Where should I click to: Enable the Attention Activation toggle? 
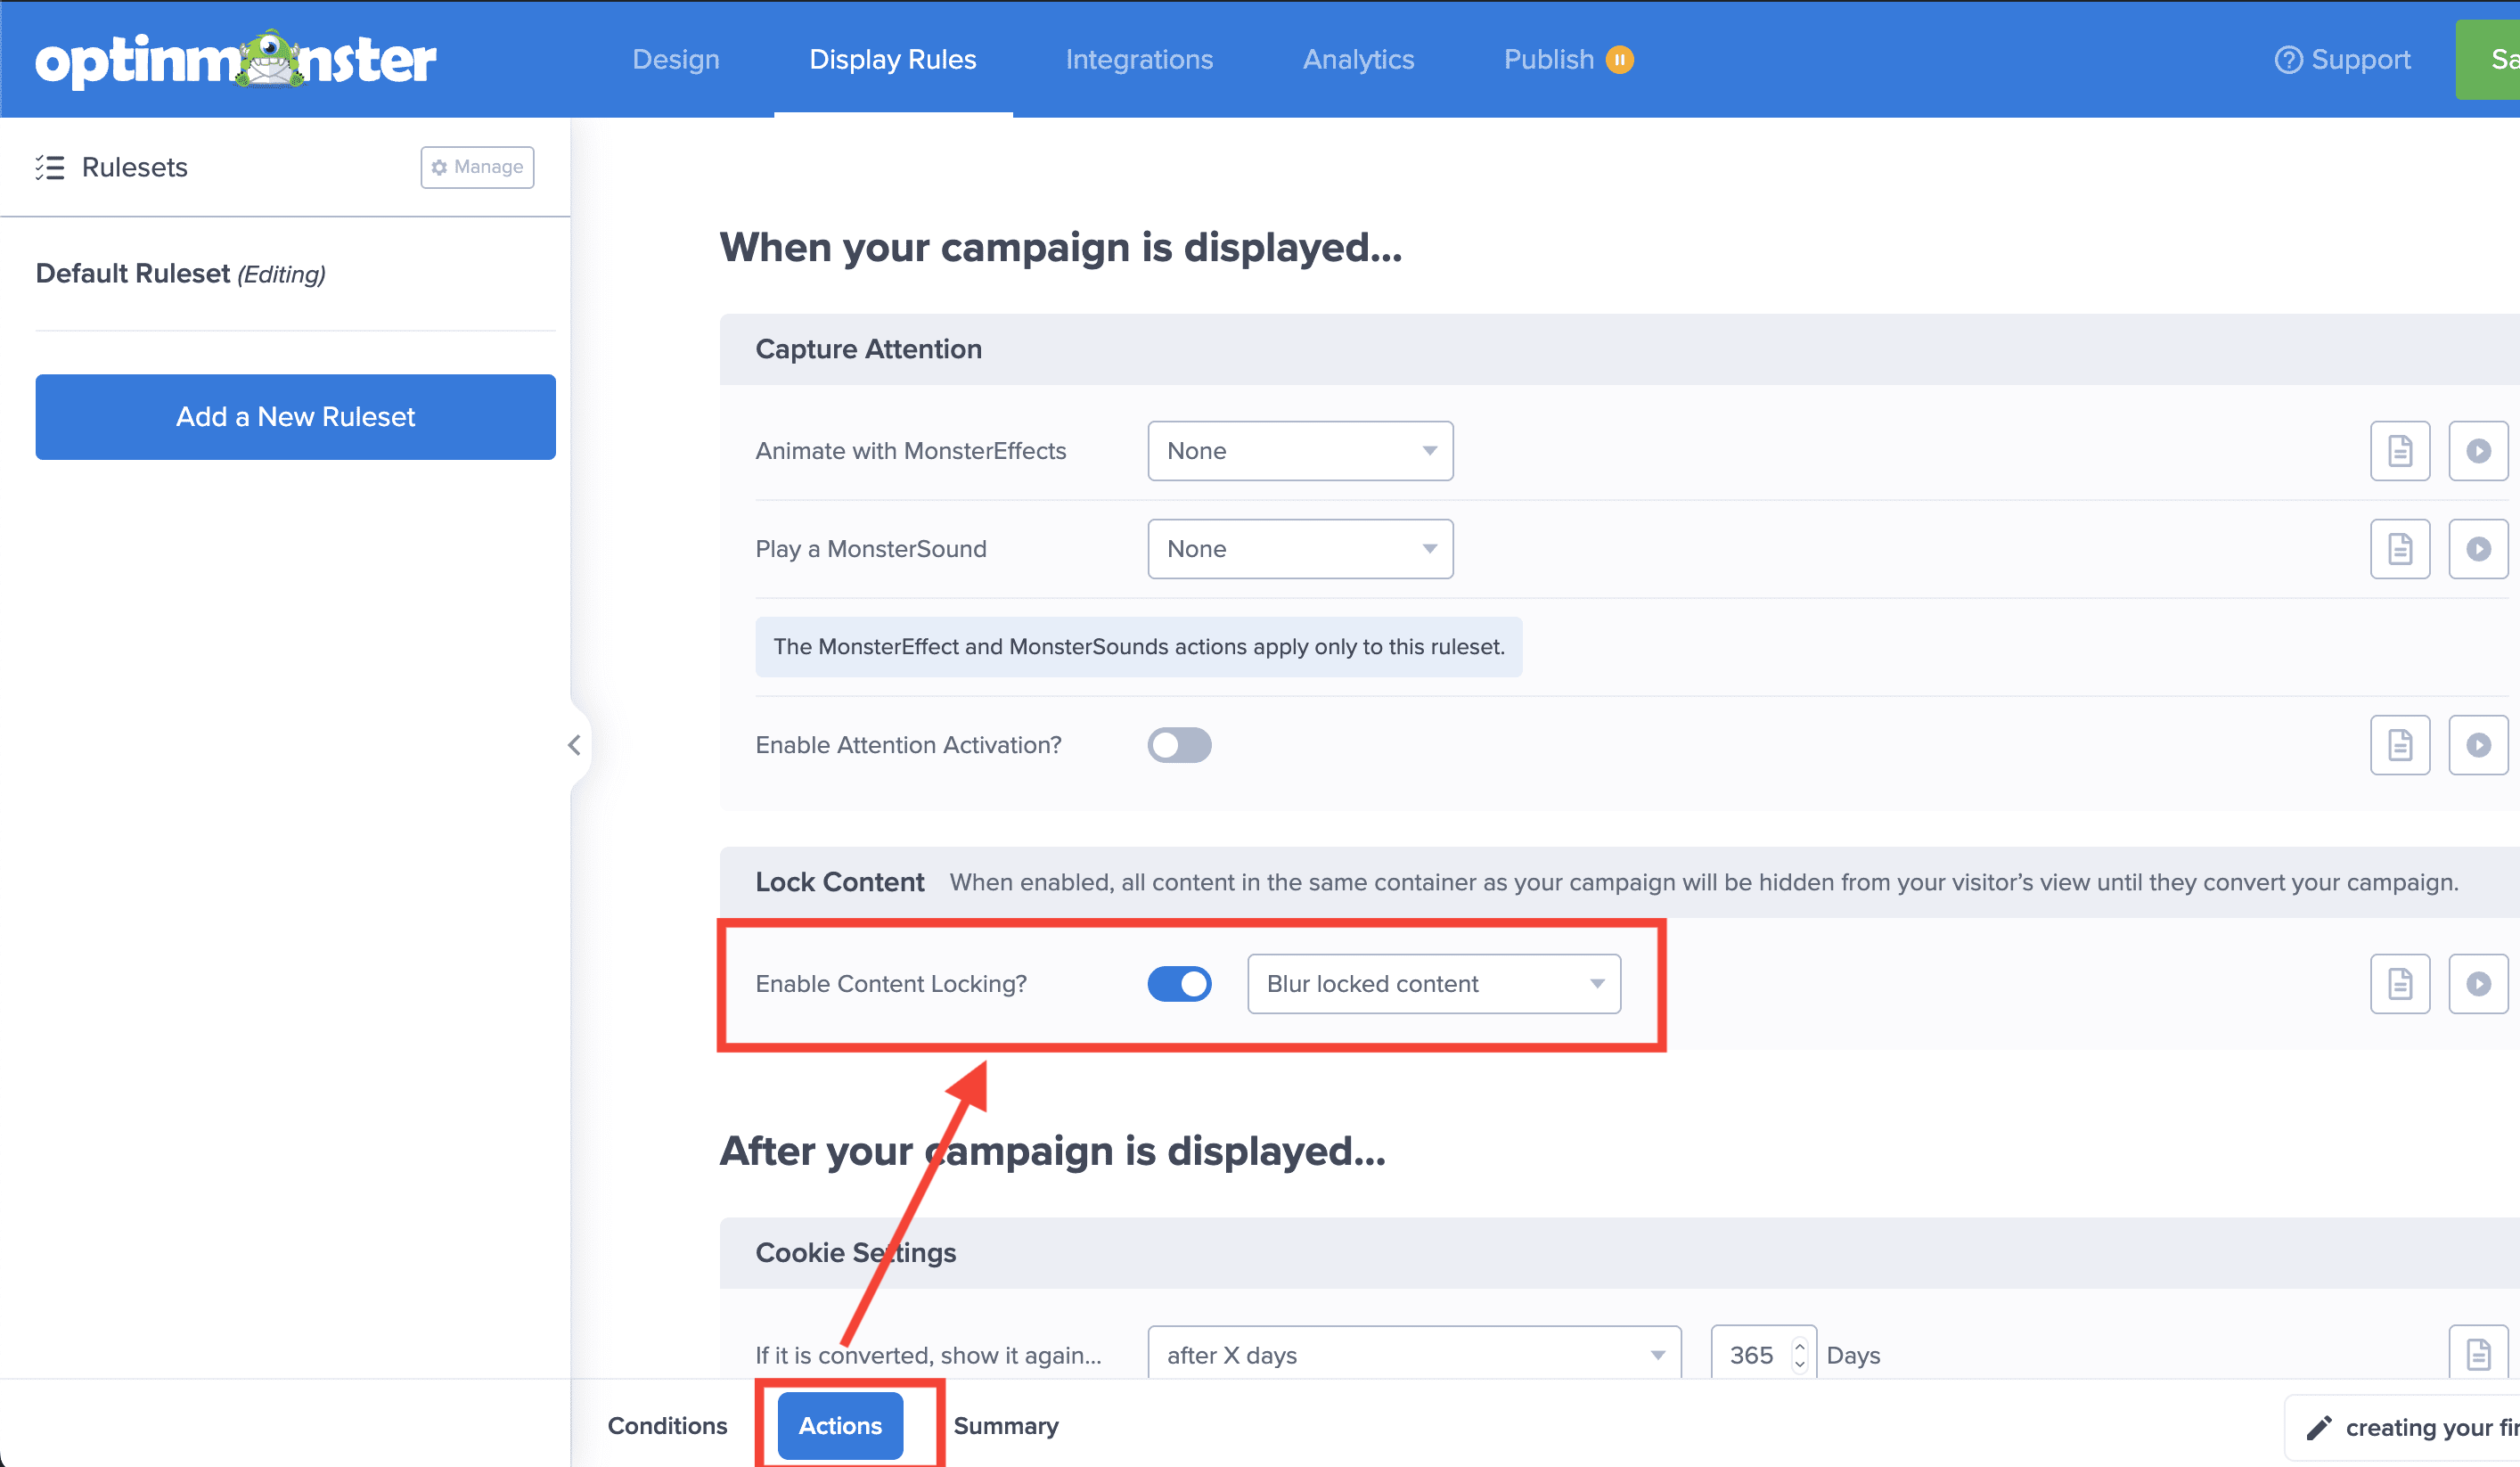click(x=1179, y=745)
